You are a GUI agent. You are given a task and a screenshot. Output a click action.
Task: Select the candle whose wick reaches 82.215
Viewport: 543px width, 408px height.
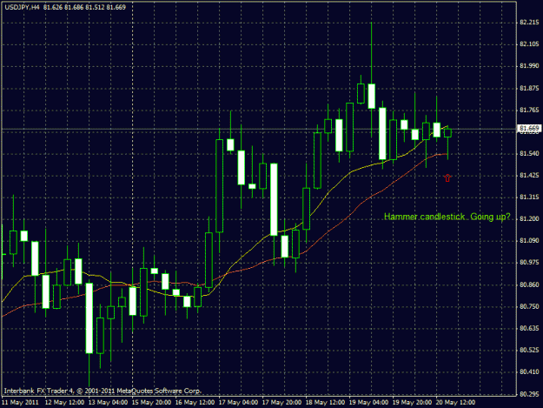click(x=371, y=96)
